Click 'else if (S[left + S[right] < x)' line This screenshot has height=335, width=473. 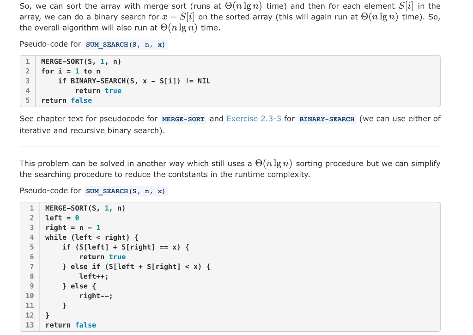click(x=136, y=267)
